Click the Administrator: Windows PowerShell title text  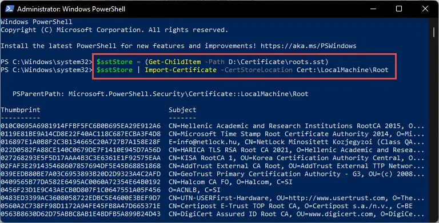pos(71,9)
